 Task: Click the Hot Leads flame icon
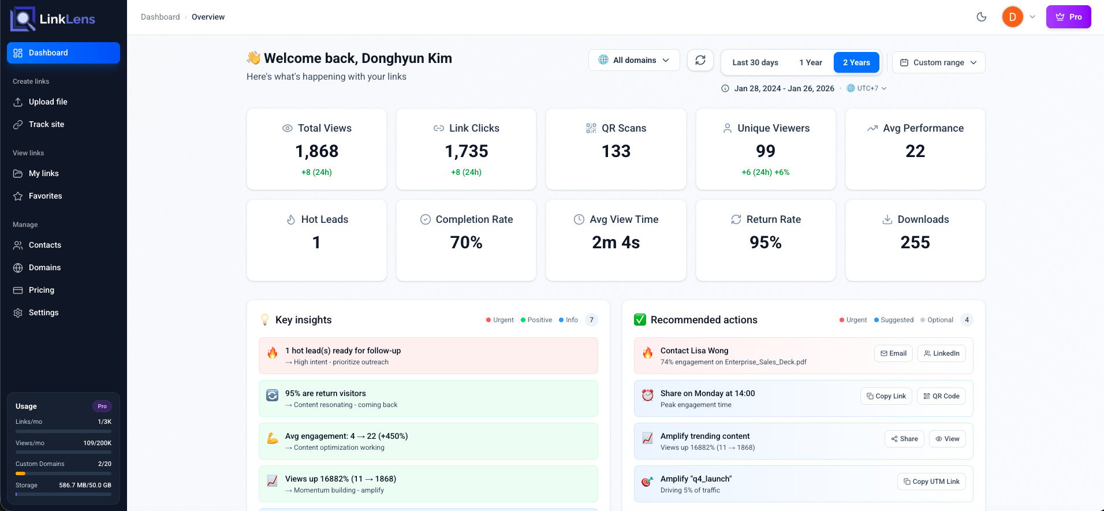point(291,219)
